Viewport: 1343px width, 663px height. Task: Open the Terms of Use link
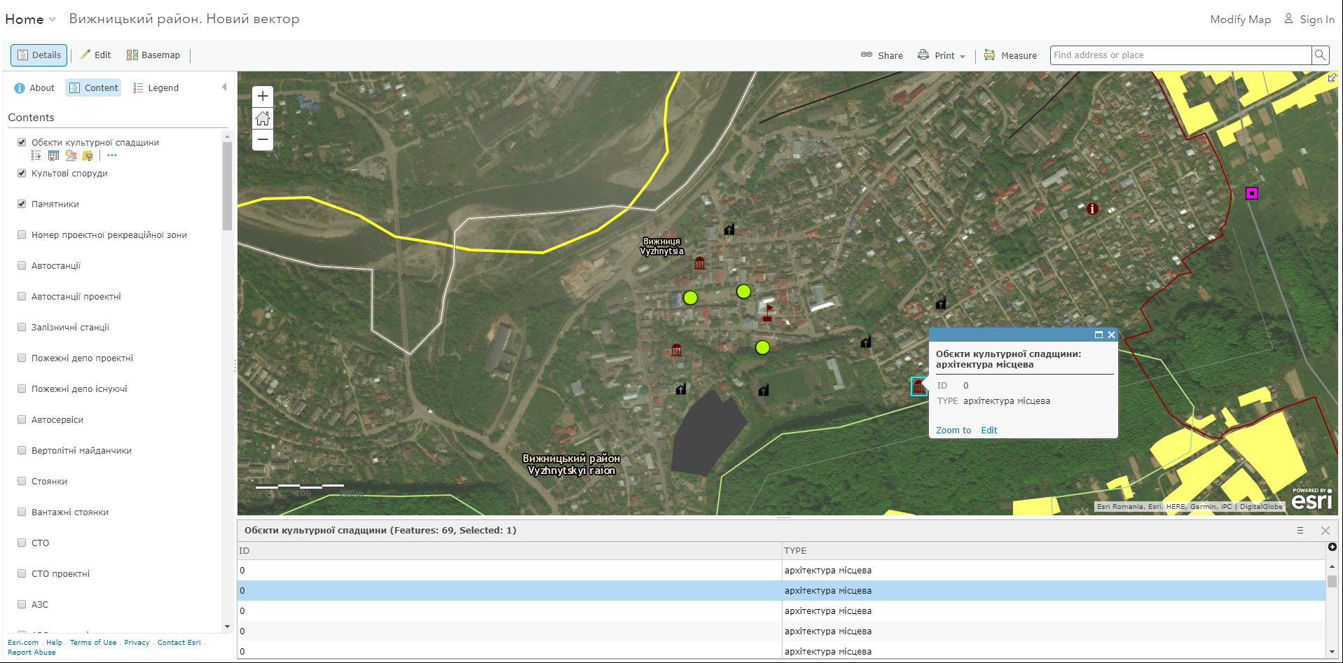click(92, 642)
